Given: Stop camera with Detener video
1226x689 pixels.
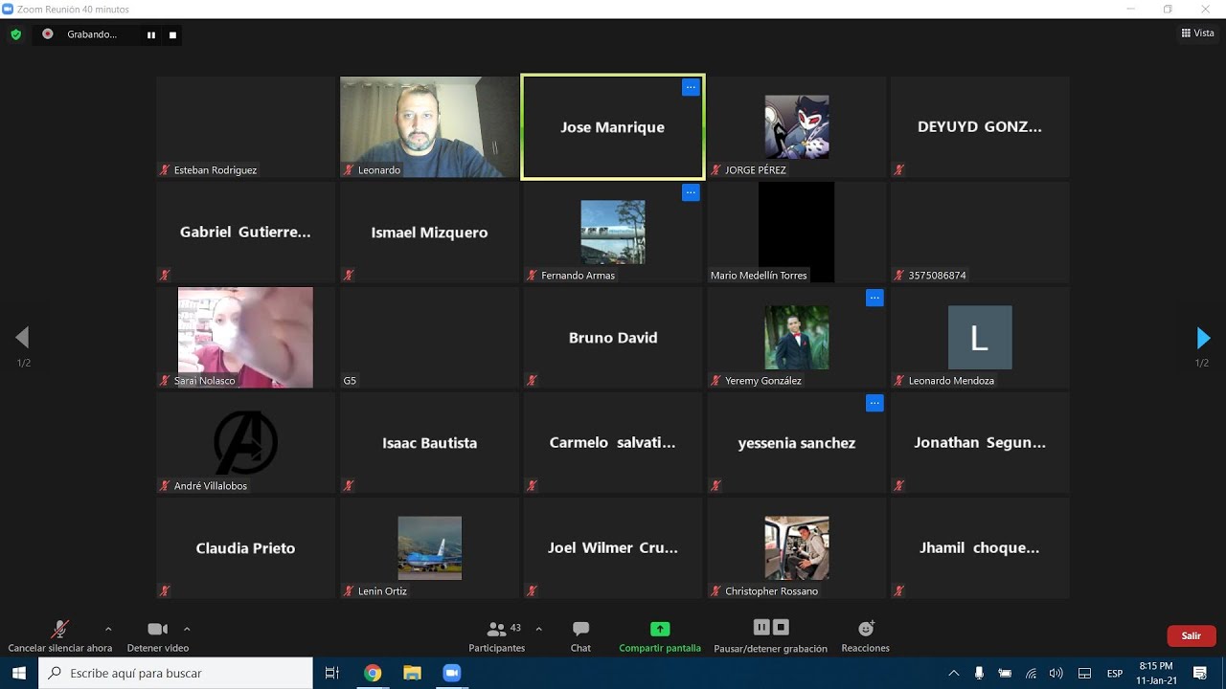Looking at the screenshot, I should (x=158, y=635).
